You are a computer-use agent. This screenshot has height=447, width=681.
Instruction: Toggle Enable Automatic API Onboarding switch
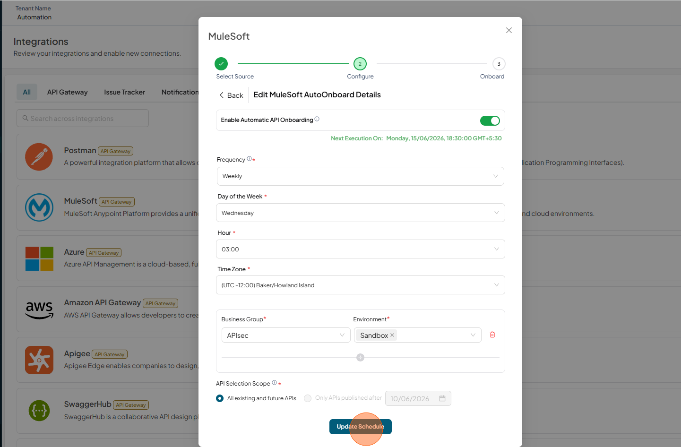(490, 120)
